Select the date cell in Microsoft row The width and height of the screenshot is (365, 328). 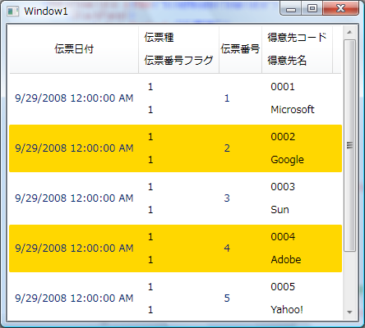tap(74, 98)
